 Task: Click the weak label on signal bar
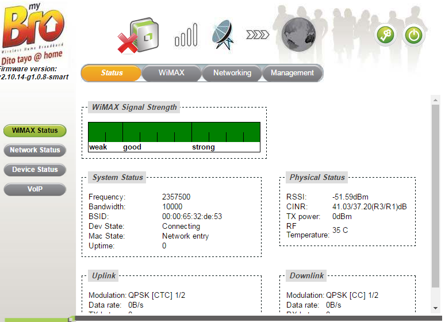(98, 147)
